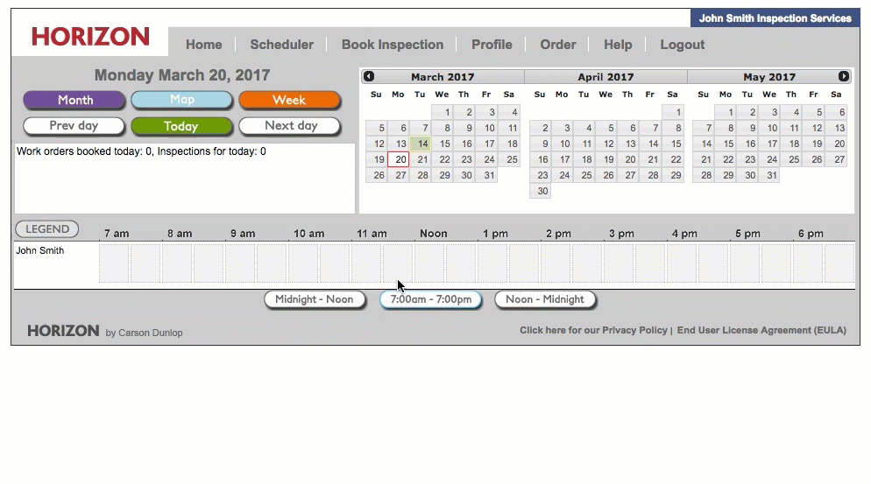Advance to Next day

click(290, 126)
